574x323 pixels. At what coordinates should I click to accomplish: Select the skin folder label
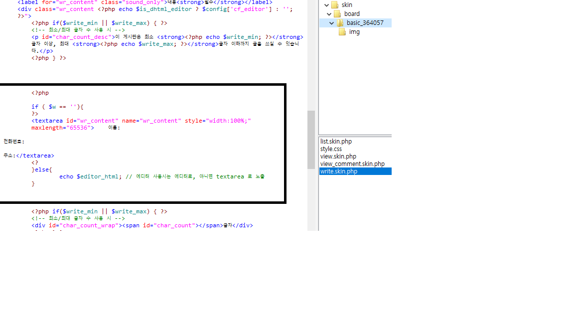[347, 5]
